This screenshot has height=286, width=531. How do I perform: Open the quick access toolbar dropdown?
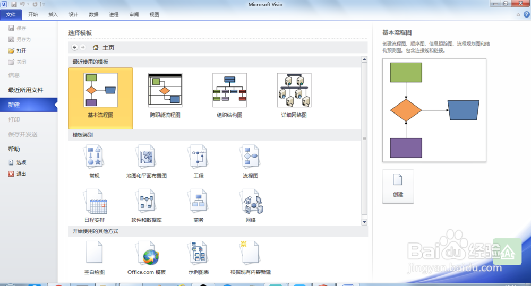[44, 4]
